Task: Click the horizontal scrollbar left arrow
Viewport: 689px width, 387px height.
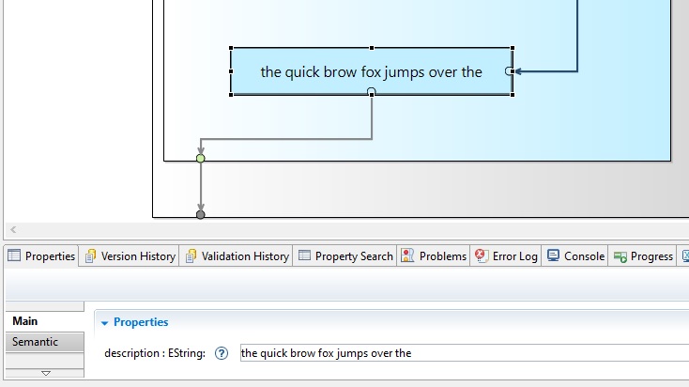Action: pos(13,229)
